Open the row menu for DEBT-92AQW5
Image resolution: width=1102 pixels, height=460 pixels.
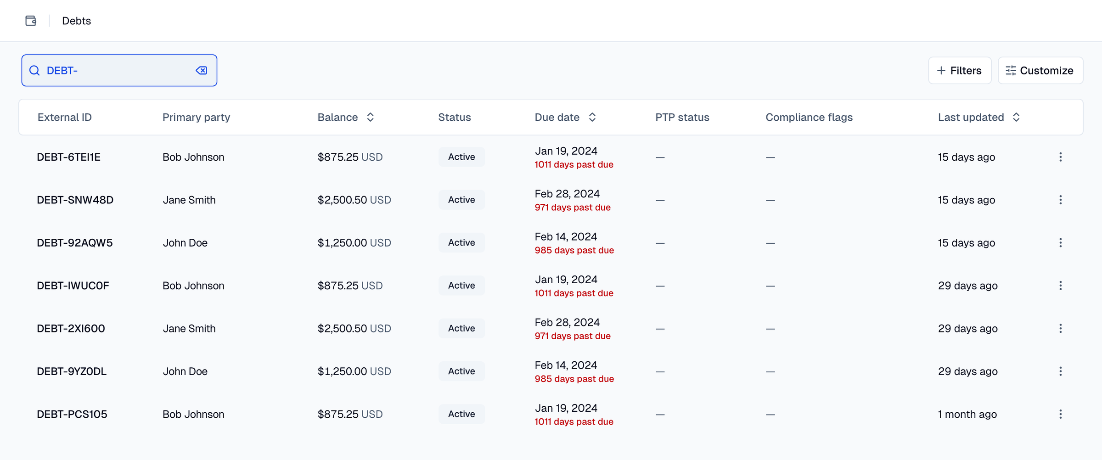tap(1061, 242)
